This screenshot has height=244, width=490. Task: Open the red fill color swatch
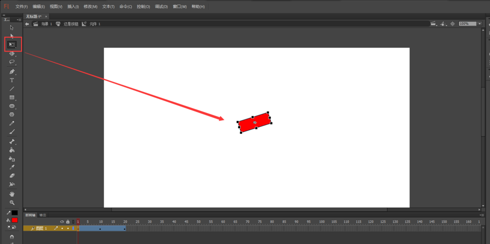[15, 220]
